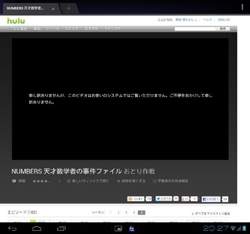Switch site language via ENGLISH link
The width and height of the screenshot is (250, 234).
[x=224, y=20]
